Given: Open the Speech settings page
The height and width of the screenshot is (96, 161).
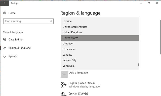Looking at the screenshot, I should pos(13,56).
